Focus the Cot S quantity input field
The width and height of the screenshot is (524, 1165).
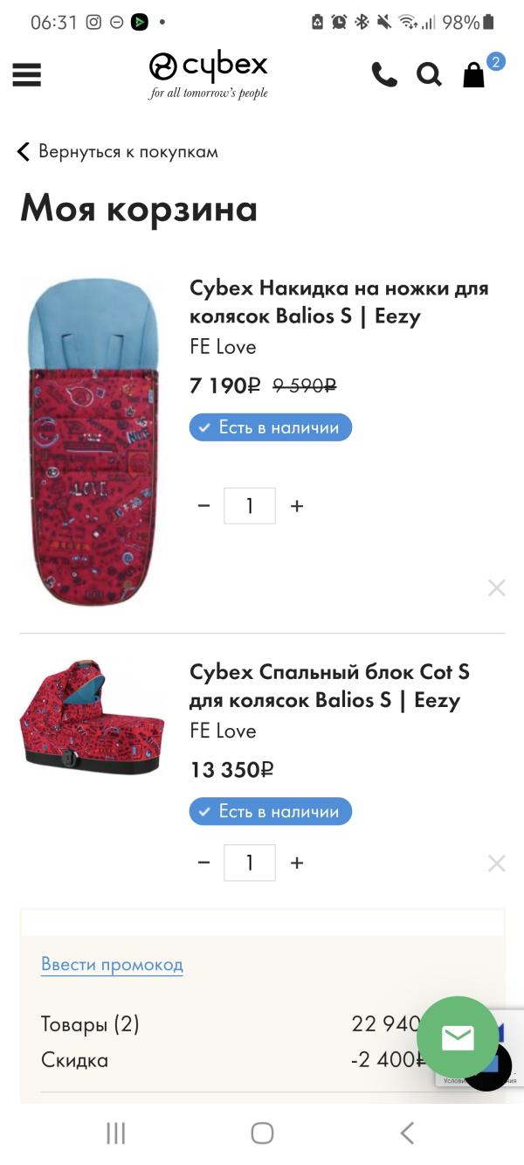point(250,863)
